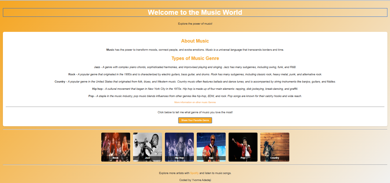Select the About Music heading
390x183 pixels.
coord(195,41)
